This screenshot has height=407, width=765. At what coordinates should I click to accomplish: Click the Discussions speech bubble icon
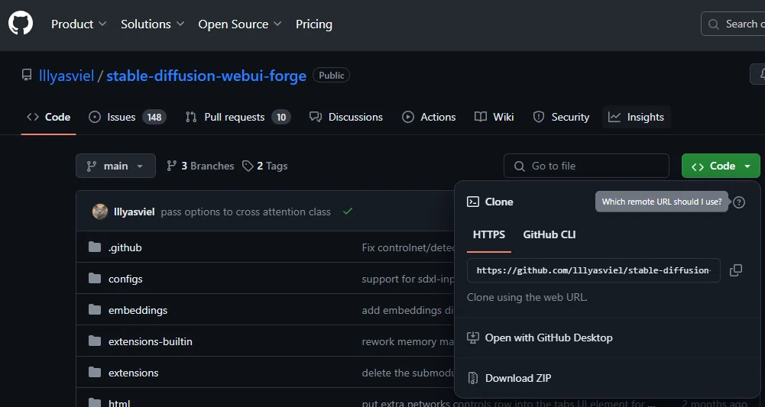click(x=316, y=117)
